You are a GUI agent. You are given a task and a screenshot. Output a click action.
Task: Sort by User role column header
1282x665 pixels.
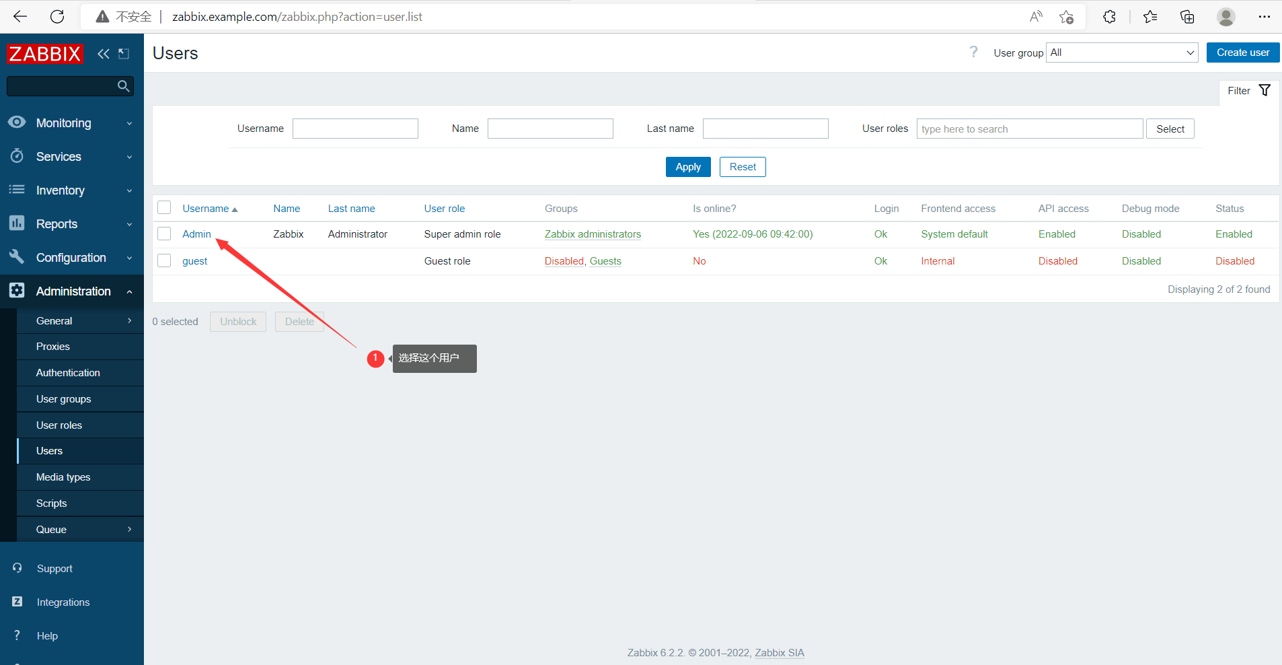click(x=445, y=209)
